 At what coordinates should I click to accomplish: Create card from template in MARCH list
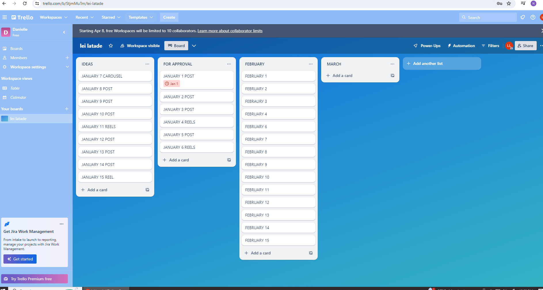(393, 76)
